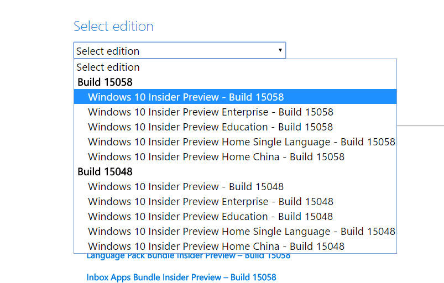The width and height of the screenshot is (444, 283).
Task: Choose the placeholder 'Select edition' list option
Action: coord(108,67)
